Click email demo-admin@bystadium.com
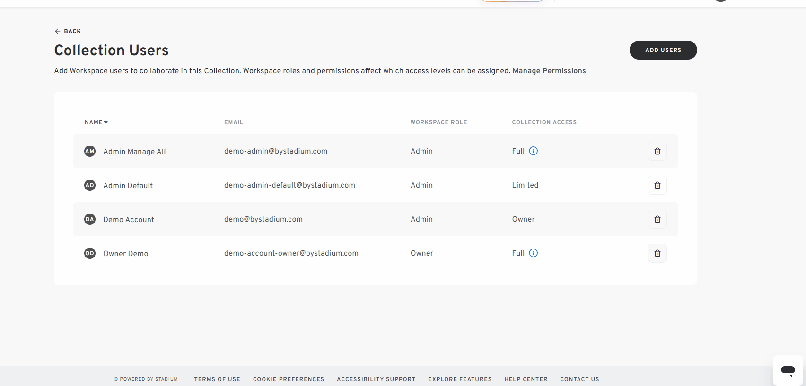Viewport: 806px width, 386px height. [x=276, y=151]
